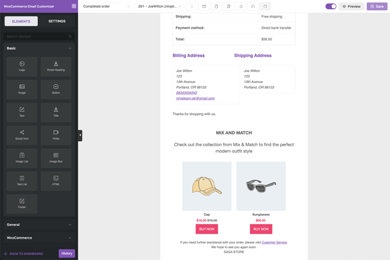Add an Image List element

22,158
